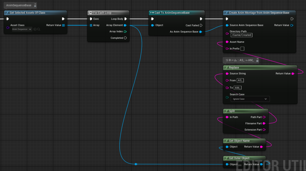306x171 pixels.
Task: Click the Search Case input pin
Action: pos(227,97)
